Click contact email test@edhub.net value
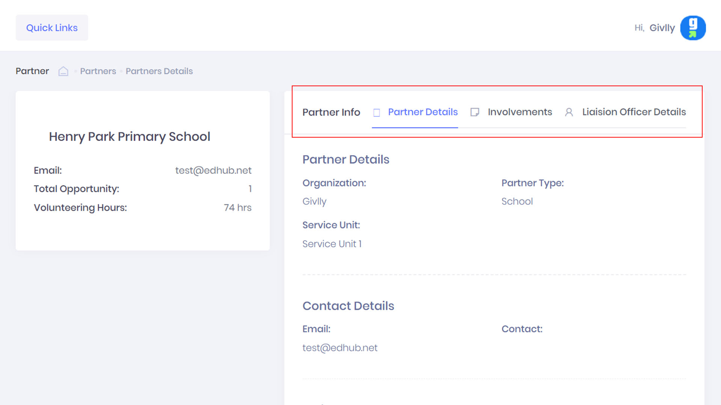721x405 pixels. click(x=340, y=348)
